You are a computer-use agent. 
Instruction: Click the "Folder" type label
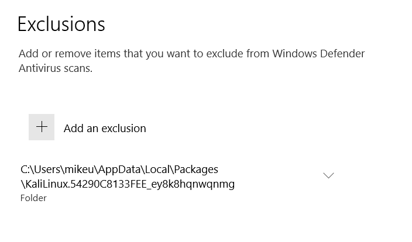coord(33,198)
